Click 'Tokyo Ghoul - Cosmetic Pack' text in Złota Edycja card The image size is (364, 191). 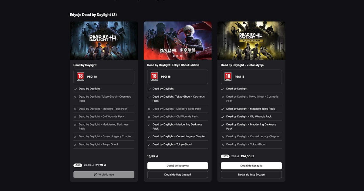pos(252,99)
